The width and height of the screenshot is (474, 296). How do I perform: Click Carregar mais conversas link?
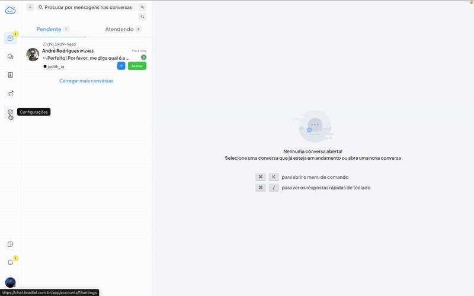tap(86, 81)
